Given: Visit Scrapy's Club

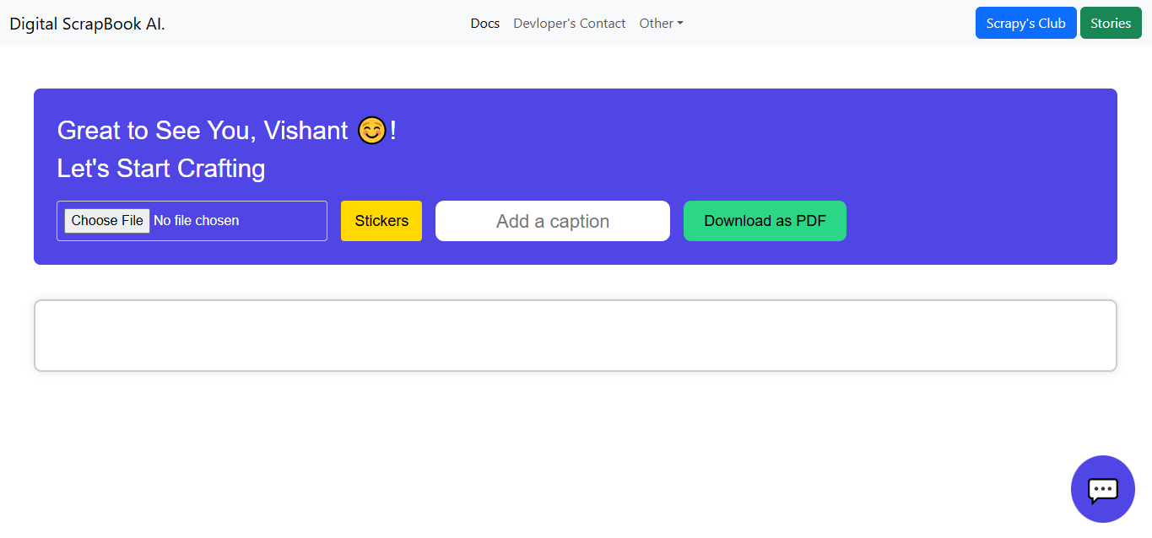Looking at the screenshot, I should coord(1025,24).
